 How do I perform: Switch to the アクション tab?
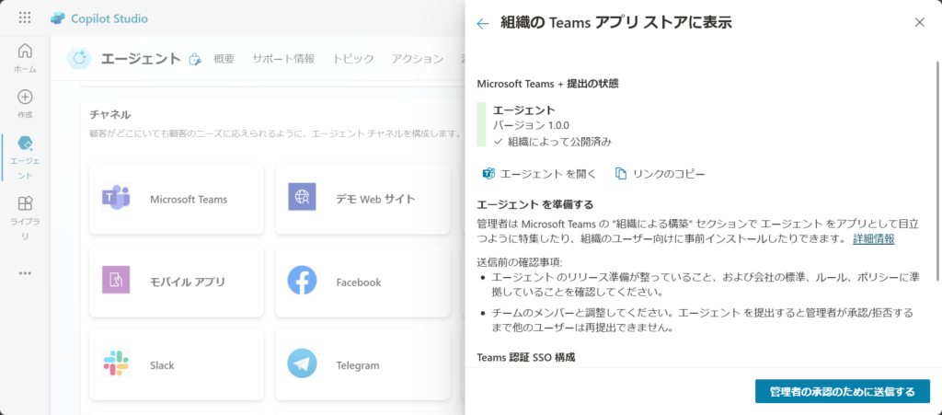tap(418, 59)
